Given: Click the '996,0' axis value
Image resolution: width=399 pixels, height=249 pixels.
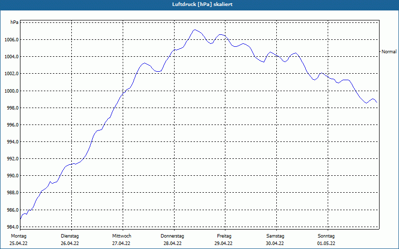Looking at the screenshot, I should pos(13,125).
